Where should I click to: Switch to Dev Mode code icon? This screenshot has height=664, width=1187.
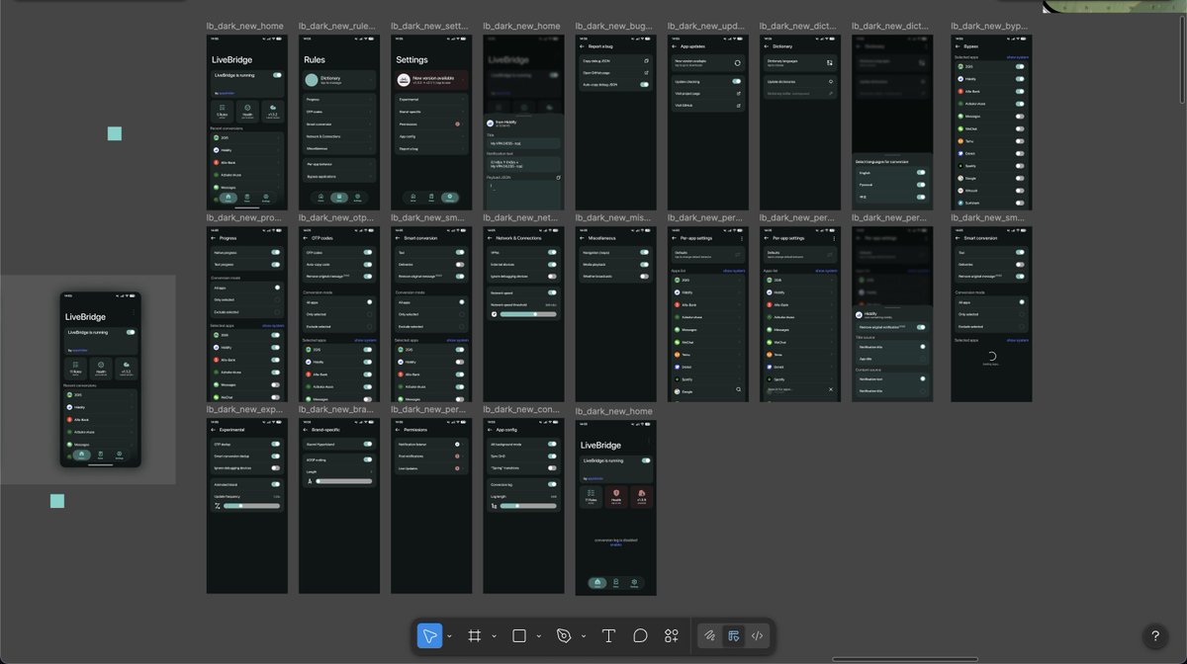[x=758, y=636]
